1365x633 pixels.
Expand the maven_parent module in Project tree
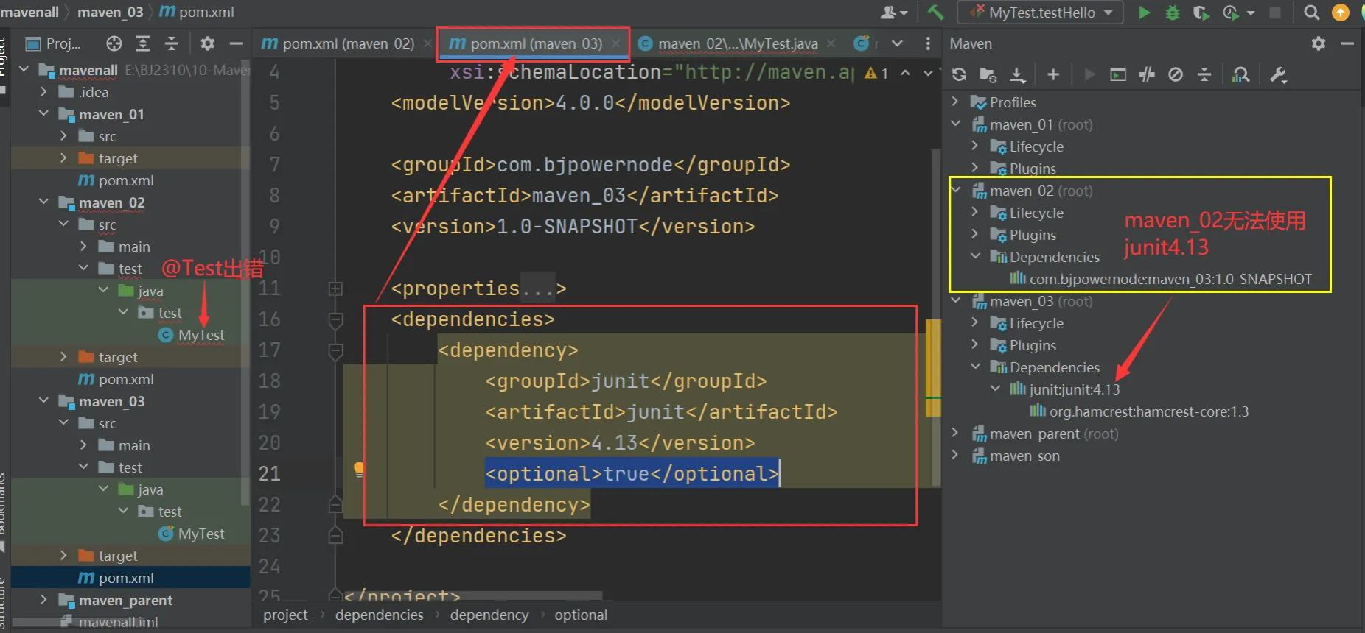43,599
